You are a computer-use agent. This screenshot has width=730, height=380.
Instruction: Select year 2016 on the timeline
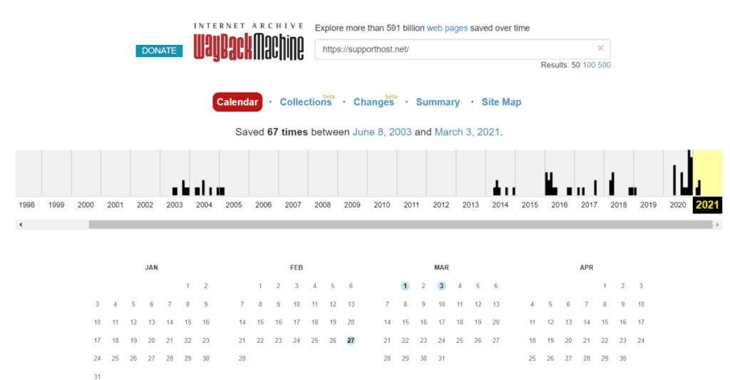pos(559,205)
